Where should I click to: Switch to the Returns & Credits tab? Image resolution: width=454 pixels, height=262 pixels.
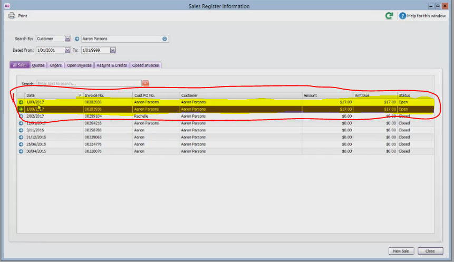112,65
